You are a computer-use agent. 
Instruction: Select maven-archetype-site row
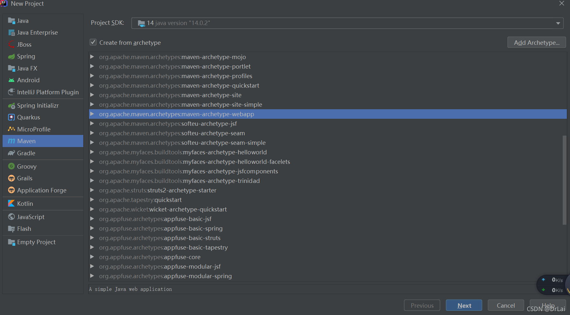pos(328,95)
